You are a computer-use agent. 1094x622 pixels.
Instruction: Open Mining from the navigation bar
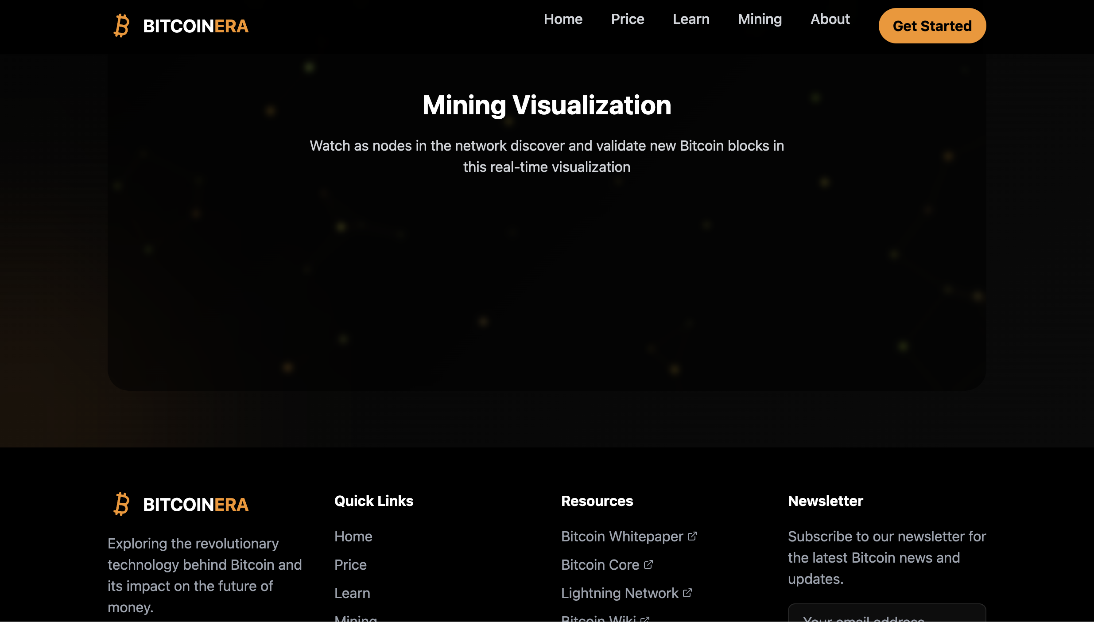pos(760,19)
